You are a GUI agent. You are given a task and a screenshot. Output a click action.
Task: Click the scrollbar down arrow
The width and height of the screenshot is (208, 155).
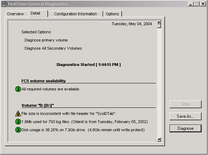point(159,139)
